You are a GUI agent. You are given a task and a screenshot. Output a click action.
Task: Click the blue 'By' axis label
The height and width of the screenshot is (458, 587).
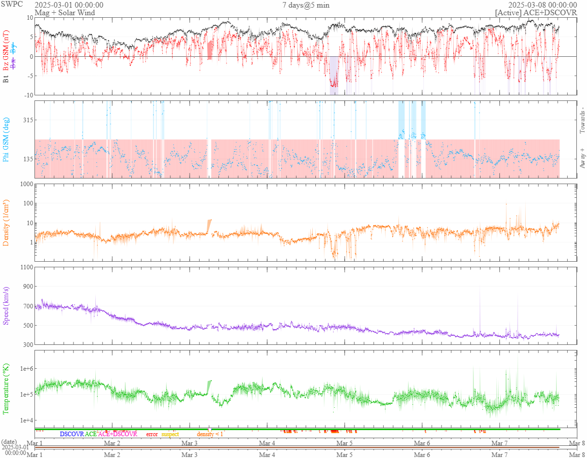click(x=14, y=48)
